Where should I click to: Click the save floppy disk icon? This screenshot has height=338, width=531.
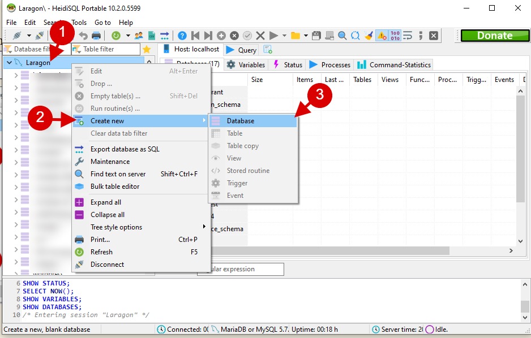pyautogui.click(x=316, y=36)
